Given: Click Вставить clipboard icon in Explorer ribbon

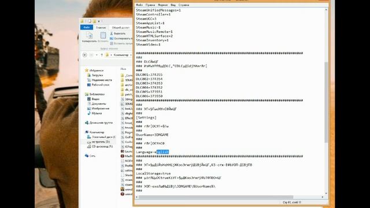Looking at the screenshot, I should point(103,36).
